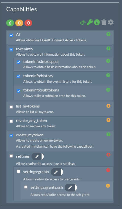Click the OpenID Connect logo icon
Image resolution: width=122 pixels, height=209 pixels.
[83, 22]
